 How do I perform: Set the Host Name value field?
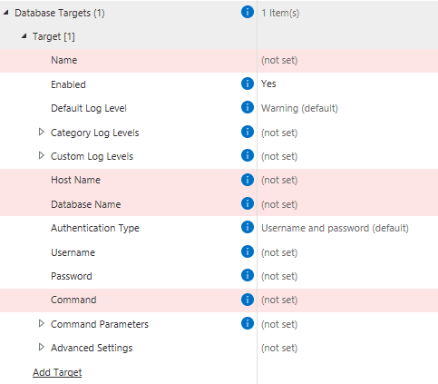point(347,180)
